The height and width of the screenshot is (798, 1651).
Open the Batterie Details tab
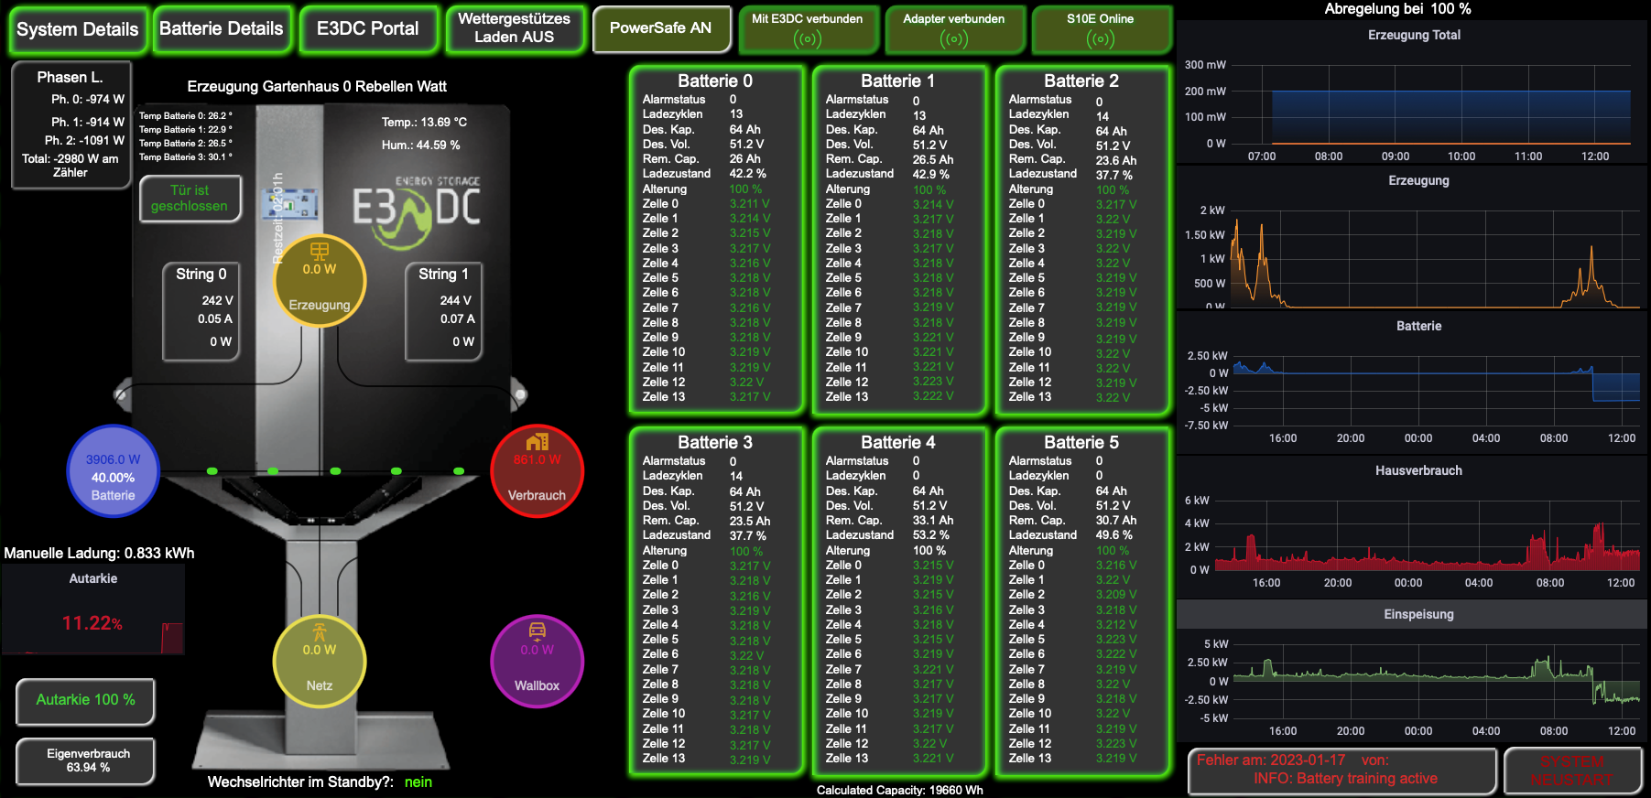point(222,29)
